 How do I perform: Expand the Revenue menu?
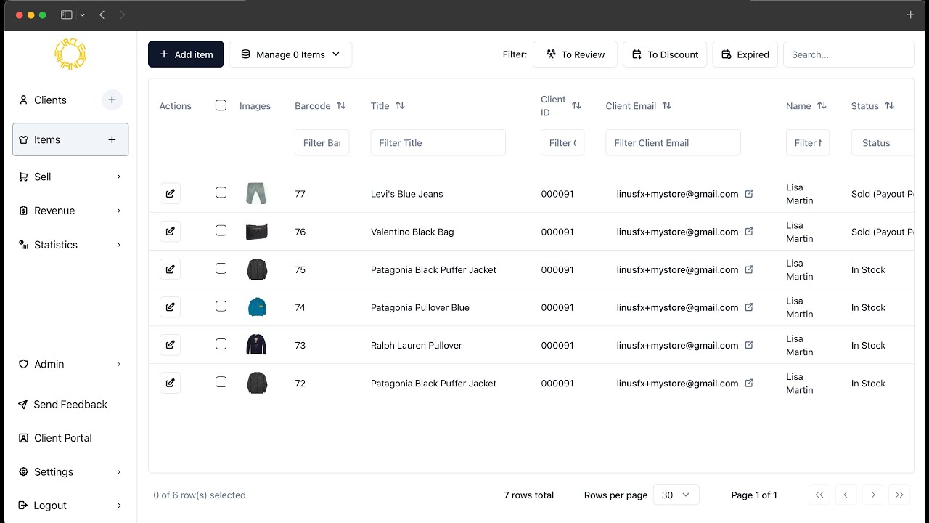70,211
